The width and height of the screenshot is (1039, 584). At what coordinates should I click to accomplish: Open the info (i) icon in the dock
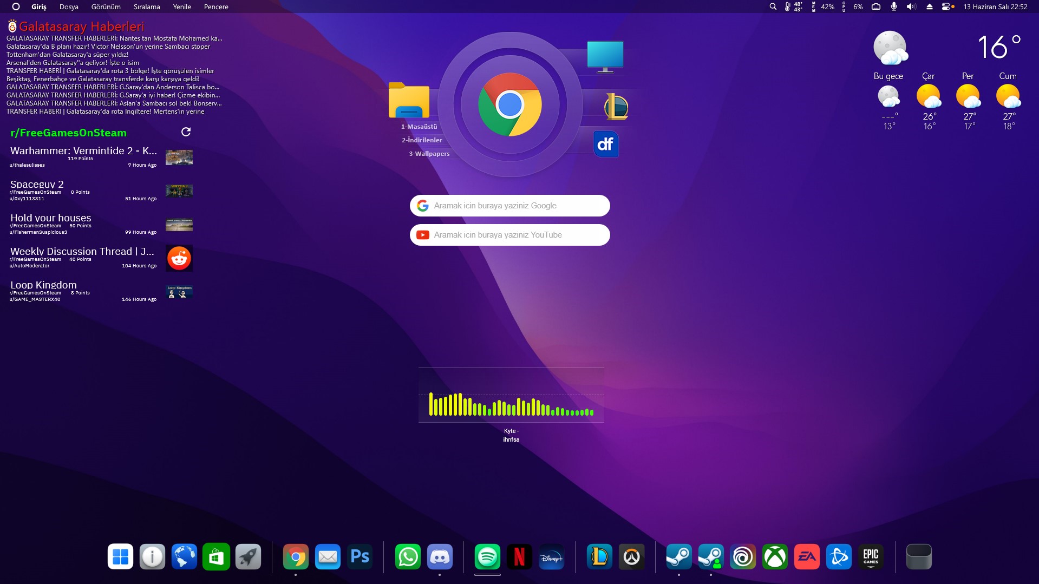pos(152,556)
